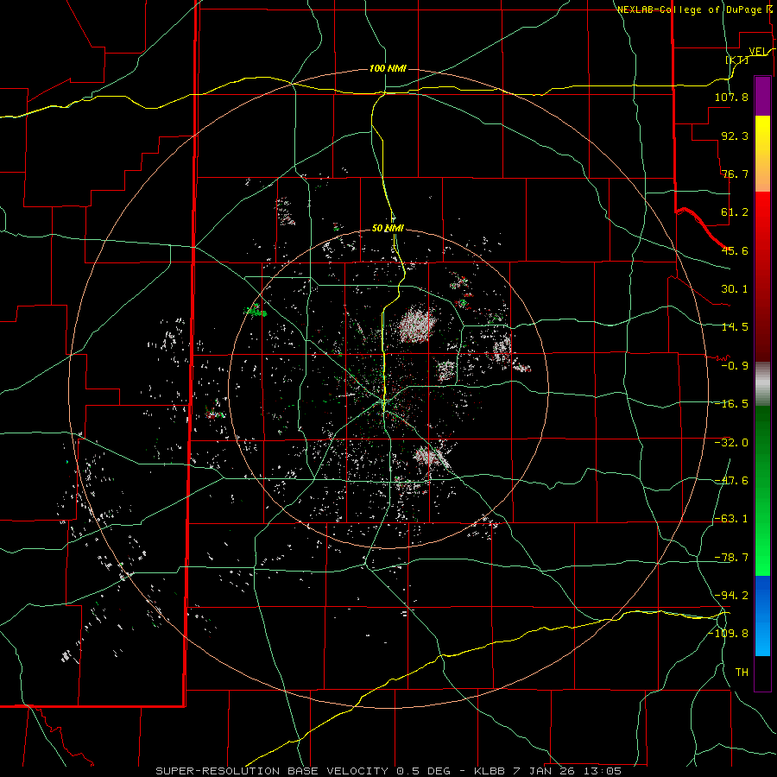Select the -78.7 legend value

(731, 558)
